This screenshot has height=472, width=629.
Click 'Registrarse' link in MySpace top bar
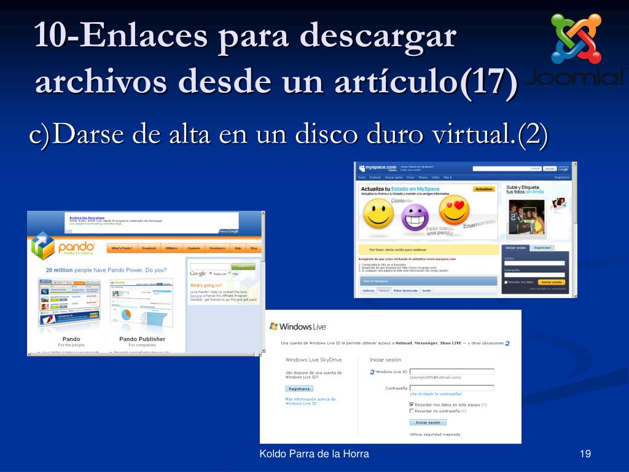[561, 177]
